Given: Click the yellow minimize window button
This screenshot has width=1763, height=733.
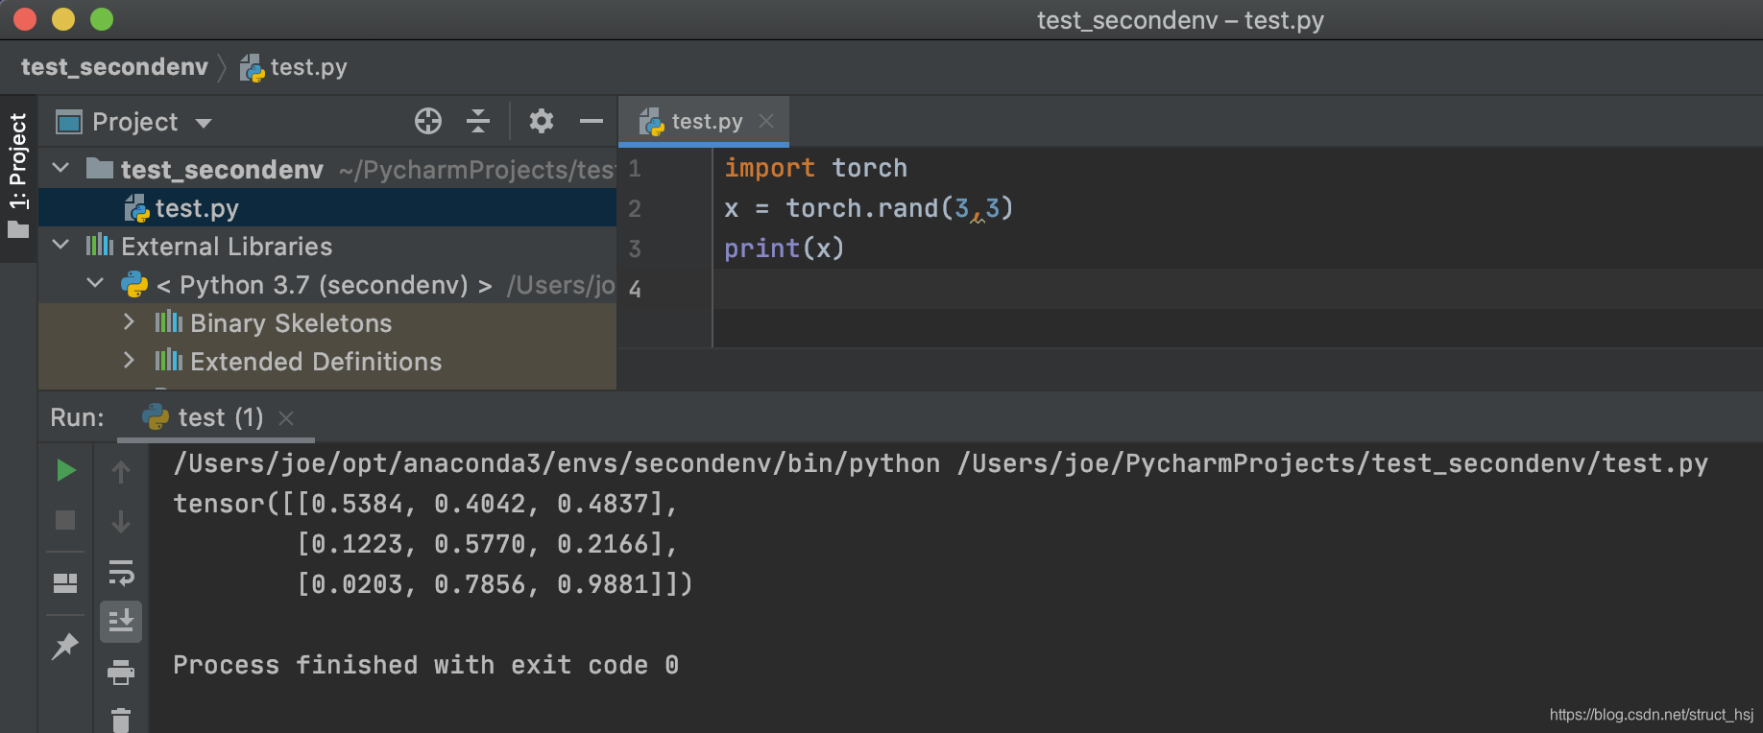Looking at the screenshot, I should point(63,19).
